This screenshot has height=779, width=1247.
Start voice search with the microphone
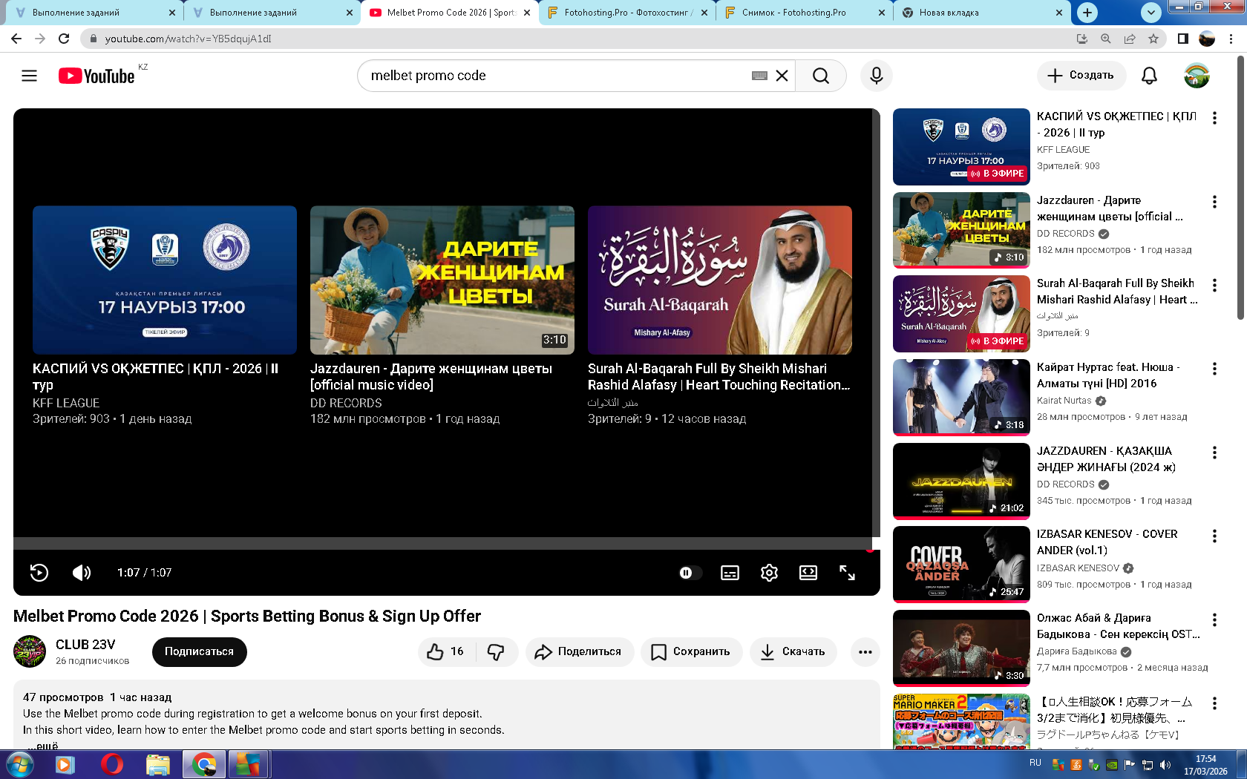tap(877, 76)
